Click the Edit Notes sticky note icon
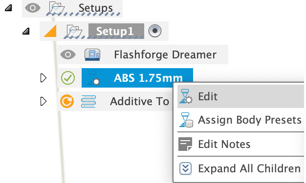The width and height of the screenshot is (306, 183). coord(185,144)
